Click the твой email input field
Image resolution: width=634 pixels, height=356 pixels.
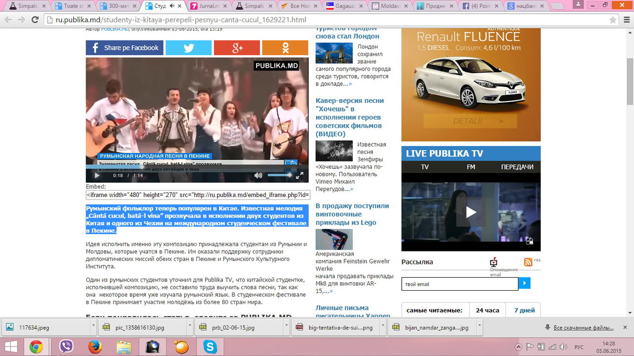coord(460,284)
